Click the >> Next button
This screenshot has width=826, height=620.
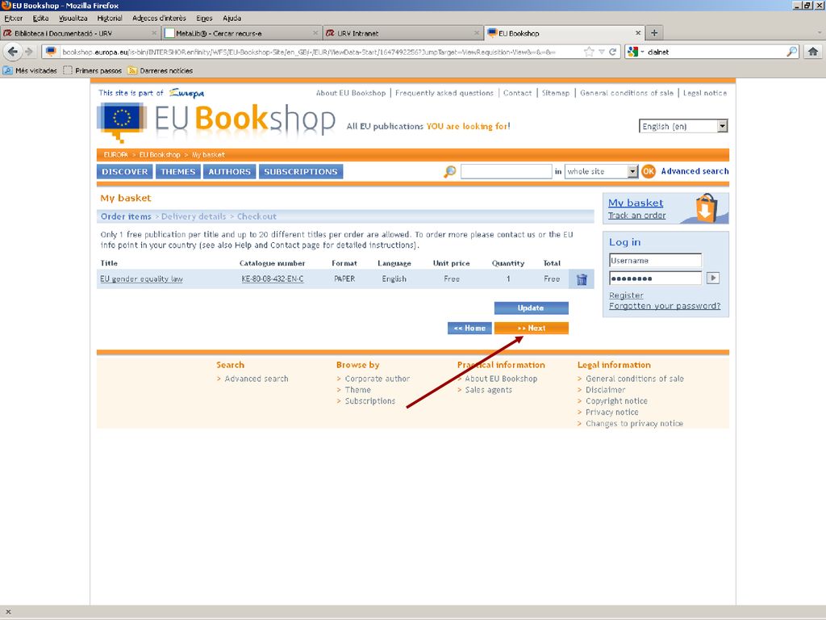point(531,328)
